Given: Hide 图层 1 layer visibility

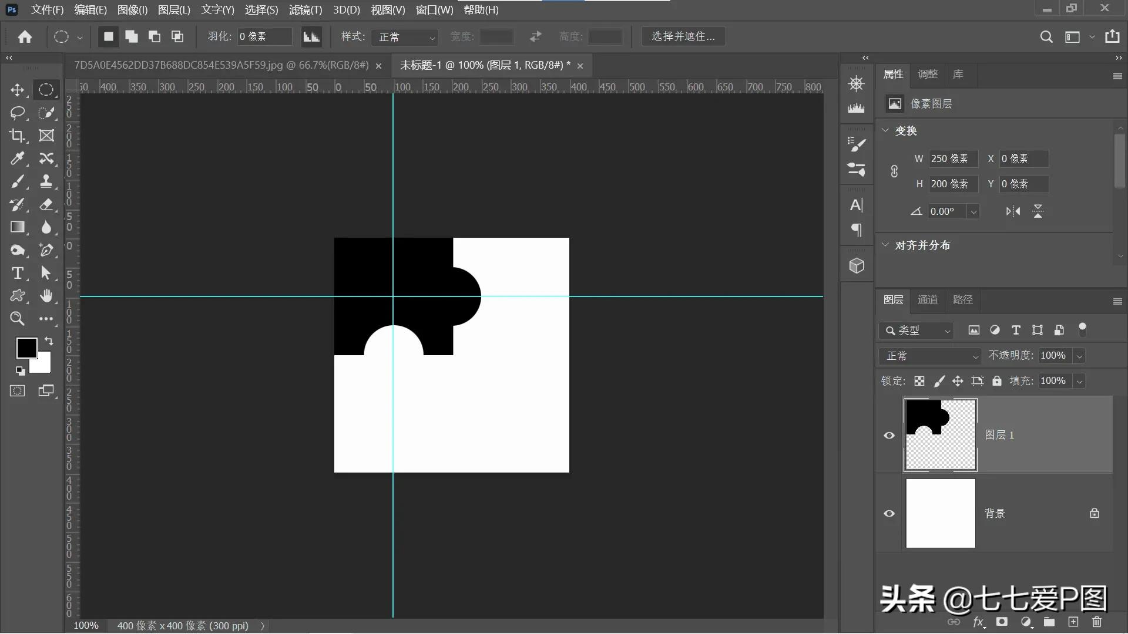Looking at the screenshot, I should tap(889, 435).
